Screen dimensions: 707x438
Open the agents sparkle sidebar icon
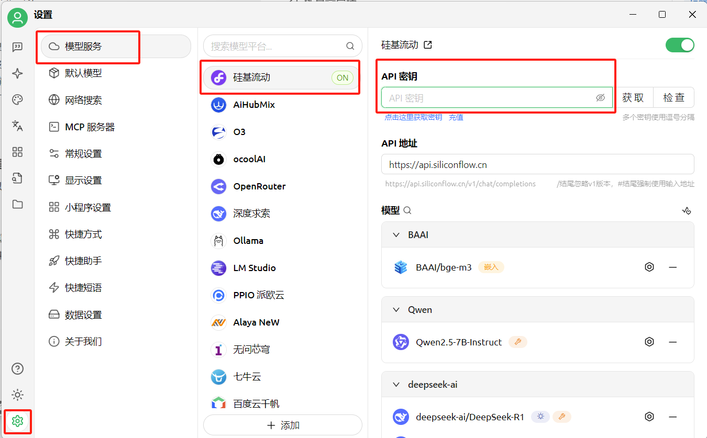click(17, 73)
